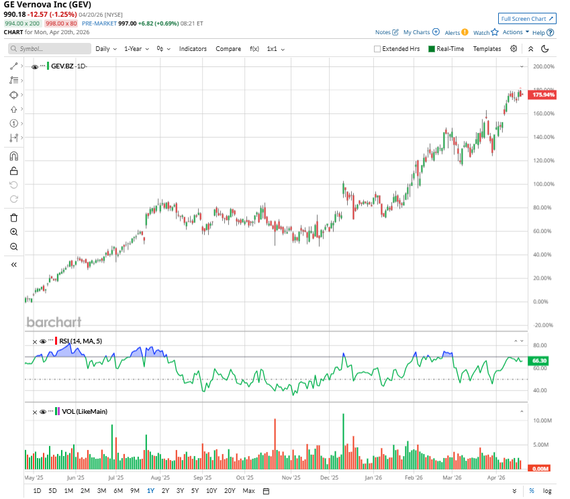The height and width of the screenshot is (499, 570).
Task: Switch the scale to percent mode
Action: coord(532,491)
